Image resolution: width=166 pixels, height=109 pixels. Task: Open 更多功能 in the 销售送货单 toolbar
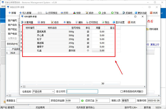tap(141, 13)
